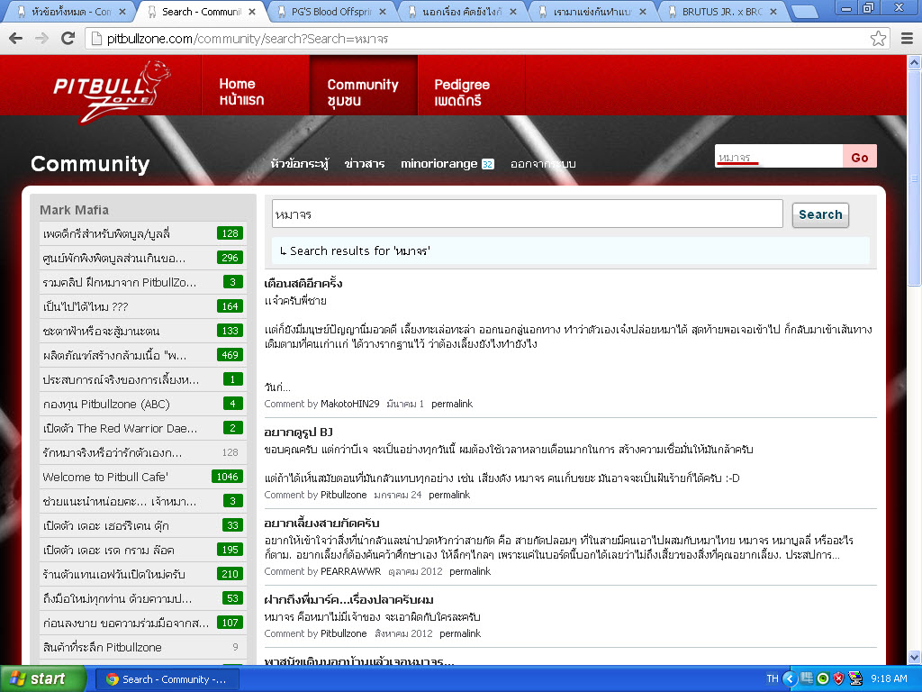Switch to the first tab หัวข้อทั้งหมด
This screenshot has width=922, height=692.
point(68,12)
